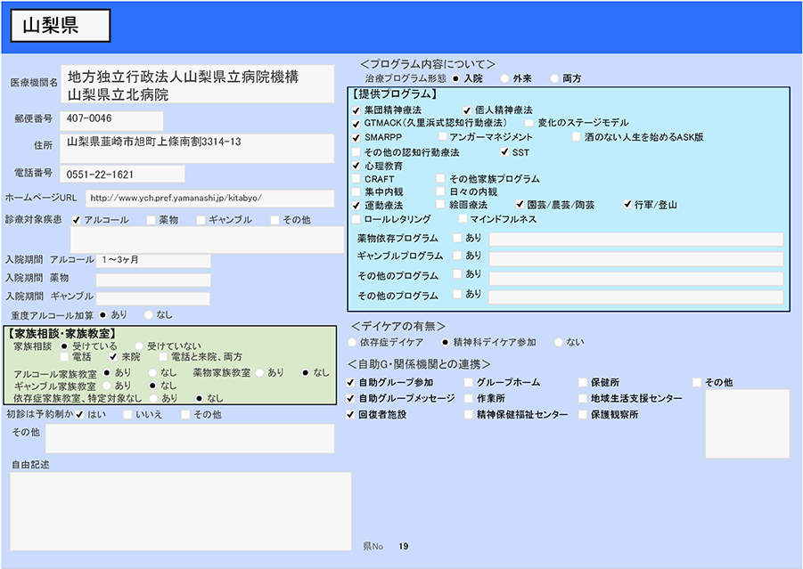Enable the 保健所 checkbox
The height and width of the screenshot is (569, 803).
pyautogui.click(x=583, y=383)
